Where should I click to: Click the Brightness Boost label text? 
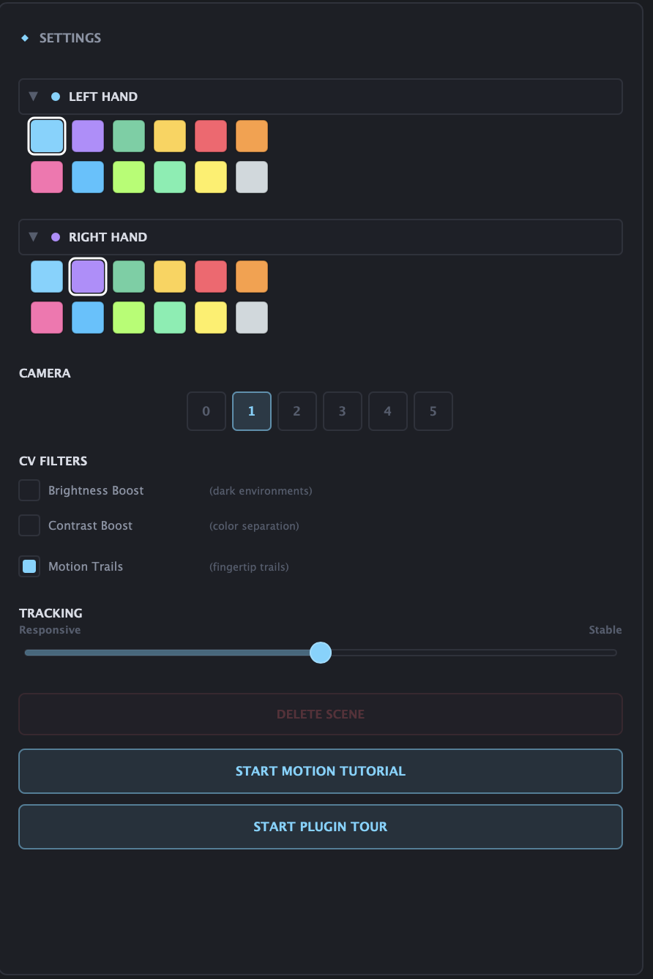[96, 490]
